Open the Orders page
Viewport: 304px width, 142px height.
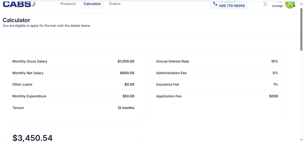click(x=115, y=4)
